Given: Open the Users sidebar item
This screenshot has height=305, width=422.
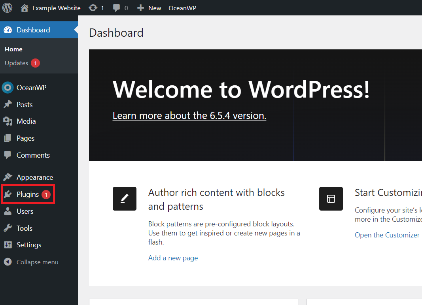Looking at the screenshot, I should pos(25,211).
